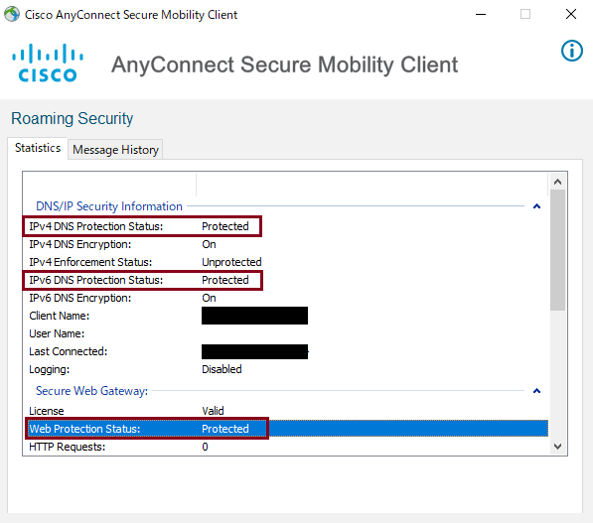Switch to the Message History tab
Viewport: 593px width, 523px height.
point(115,150)
